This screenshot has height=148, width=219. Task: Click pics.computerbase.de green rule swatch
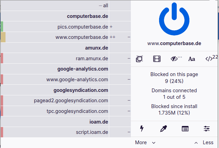[2, 27]
